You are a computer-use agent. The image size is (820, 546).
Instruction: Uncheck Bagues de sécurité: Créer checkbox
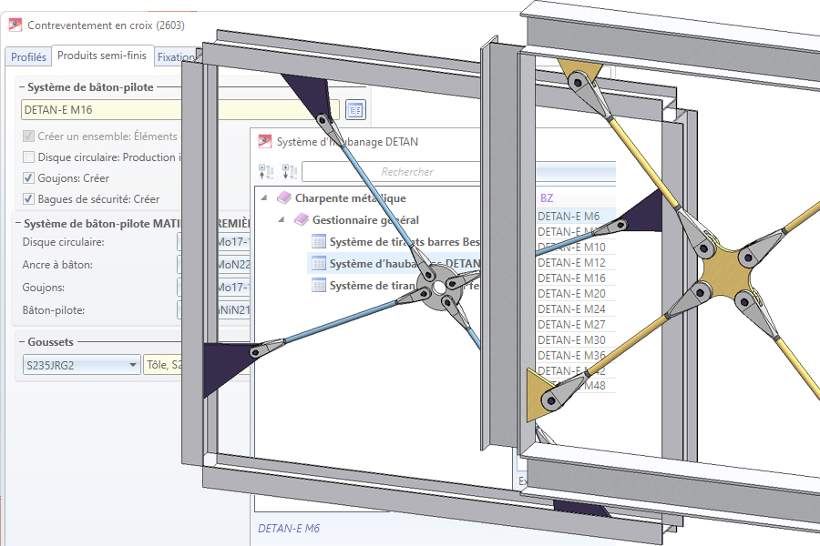click(29, 199)
